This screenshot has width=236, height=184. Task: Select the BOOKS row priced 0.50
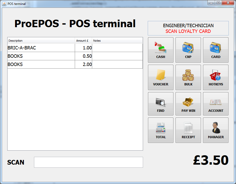(41, 56)
